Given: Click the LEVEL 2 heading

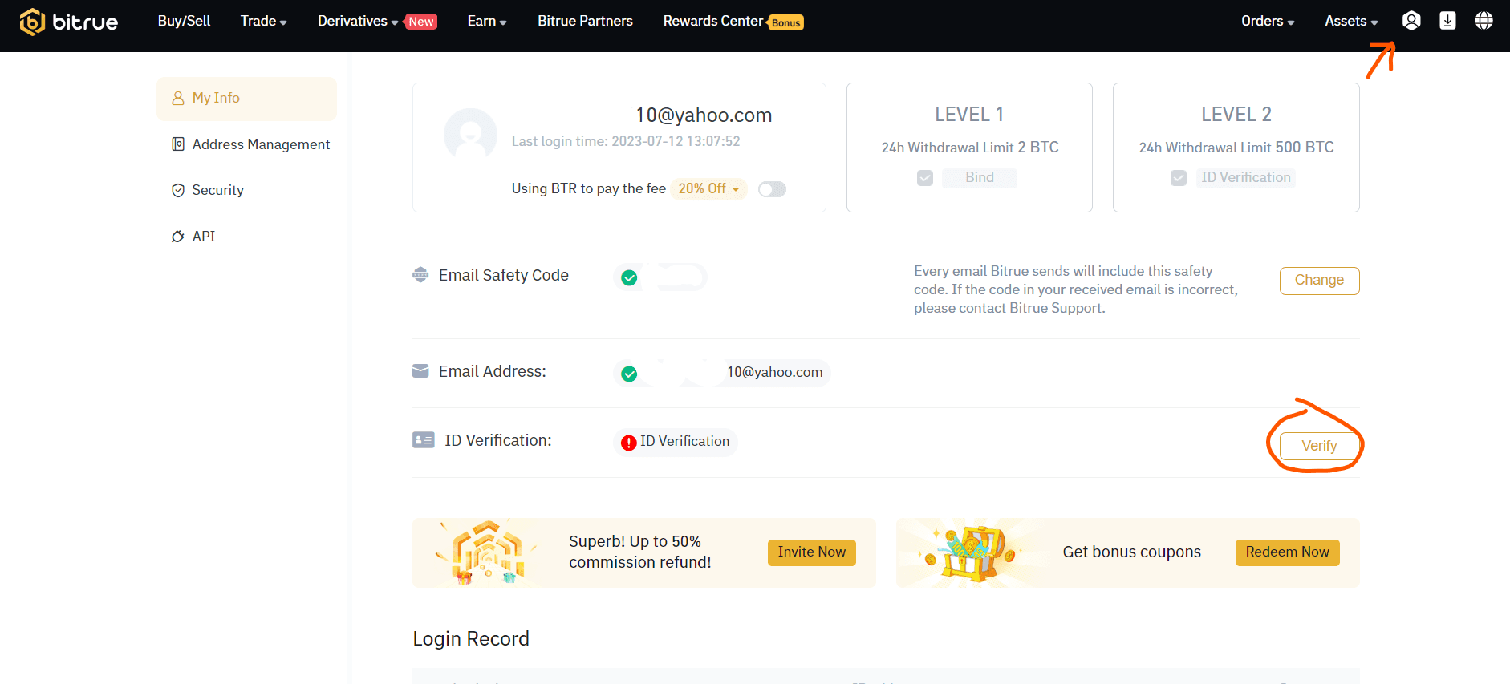Looking at the screenshot, I should [x=1236, y=115].
